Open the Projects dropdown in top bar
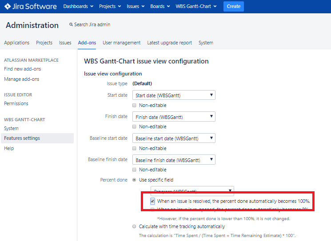 point(110,6)
